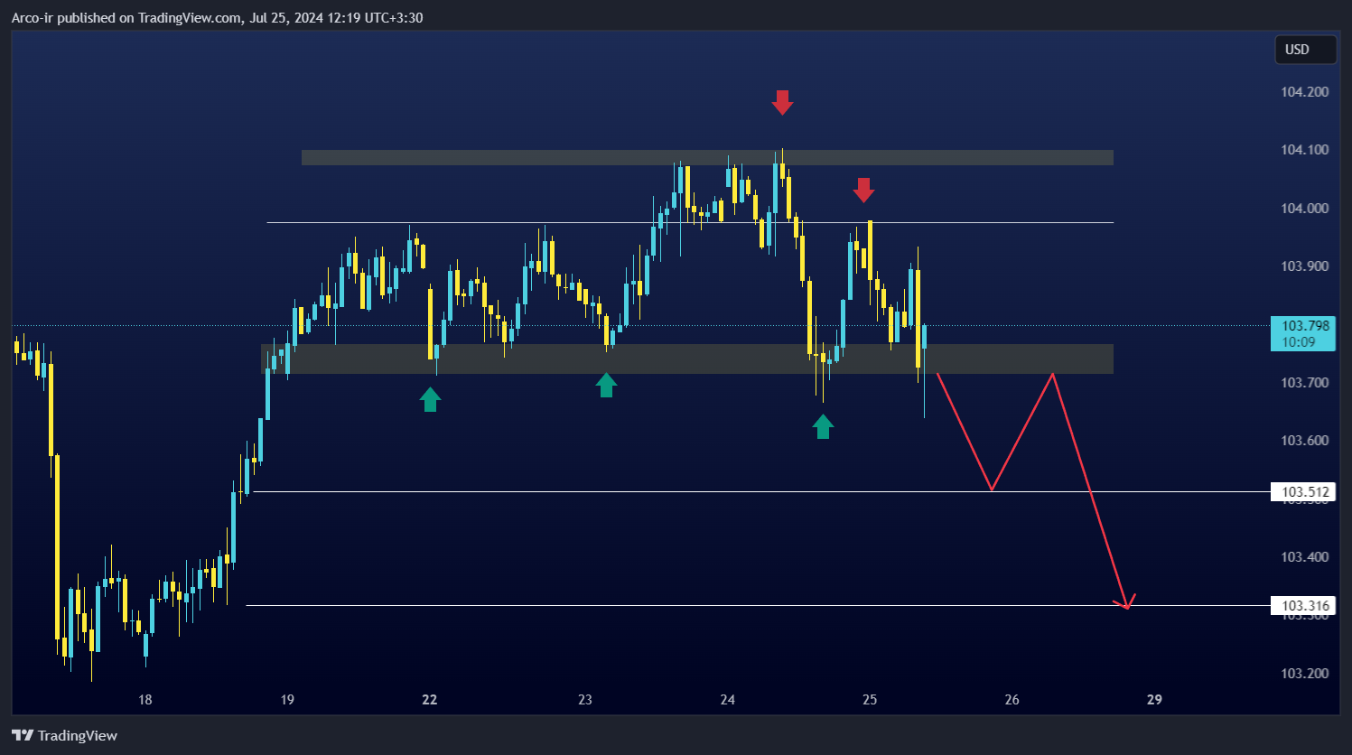1352x755 pixels.
Task: Click the 104.200 price axis label
Action: (1304, 92)
